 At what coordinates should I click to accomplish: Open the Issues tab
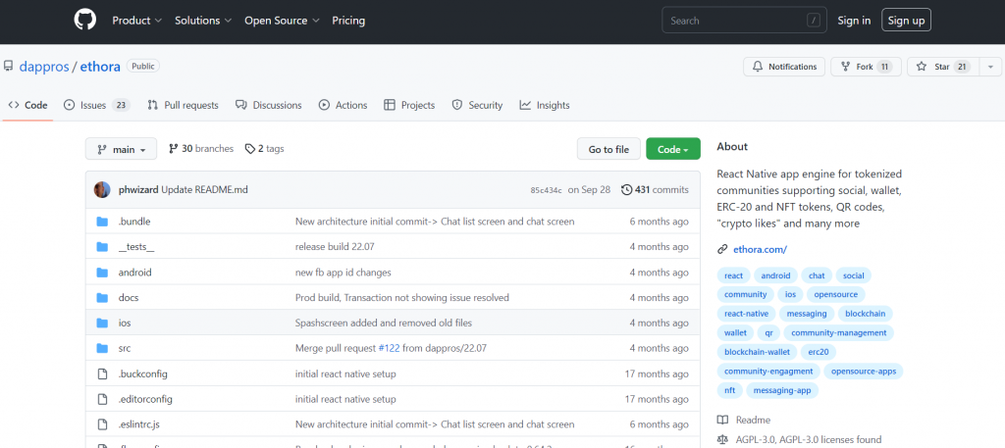point(97,105)
